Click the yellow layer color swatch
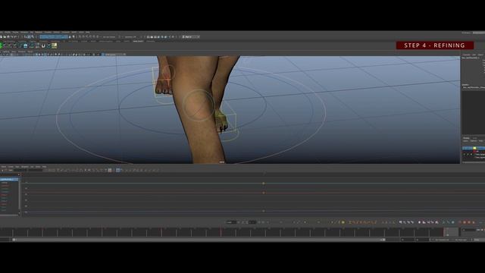Viewport: 485px width, 273px height. point(474,149)
